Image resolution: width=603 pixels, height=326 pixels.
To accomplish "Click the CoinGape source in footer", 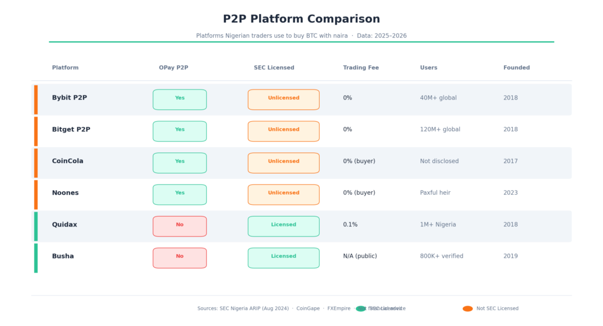I will [x=309, y=308].
